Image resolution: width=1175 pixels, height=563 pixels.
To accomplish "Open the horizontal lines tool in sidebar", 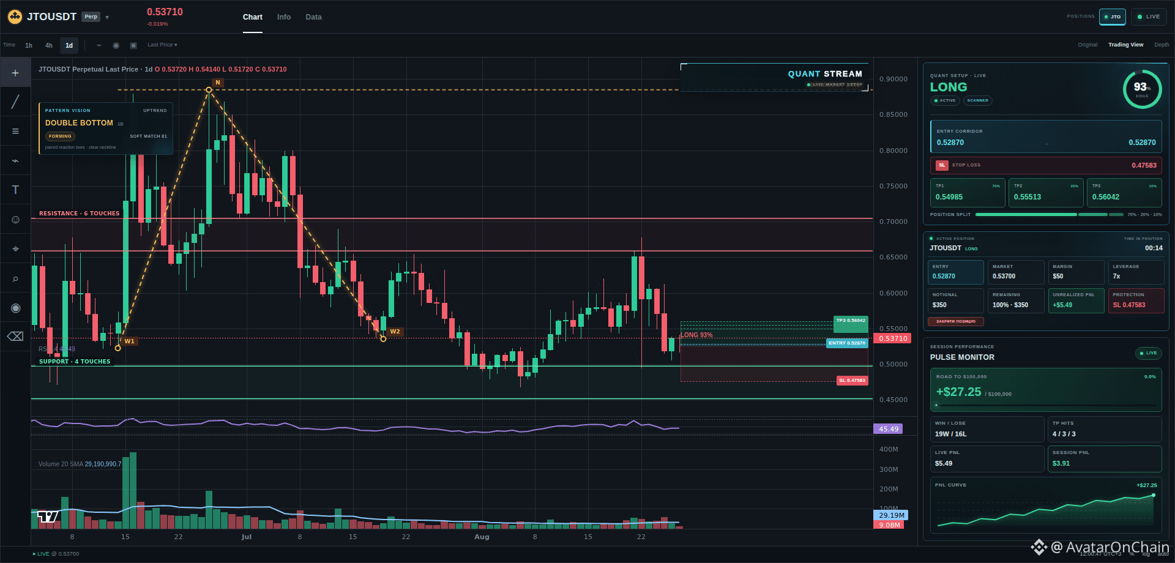I will (x=15, y=131).
